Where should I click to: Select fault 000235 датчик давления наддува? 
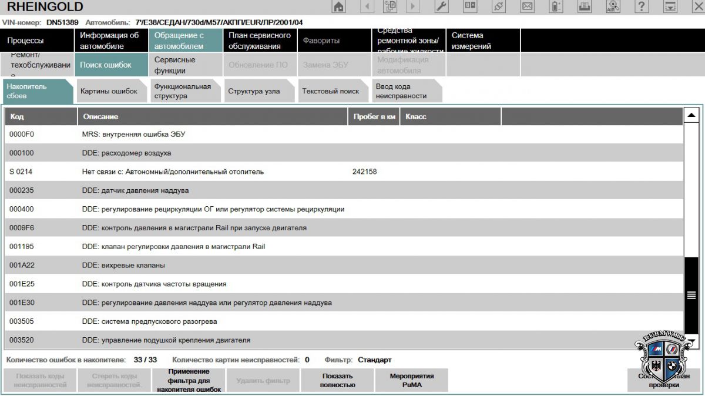pyautogui.click(x=344, y=190)
